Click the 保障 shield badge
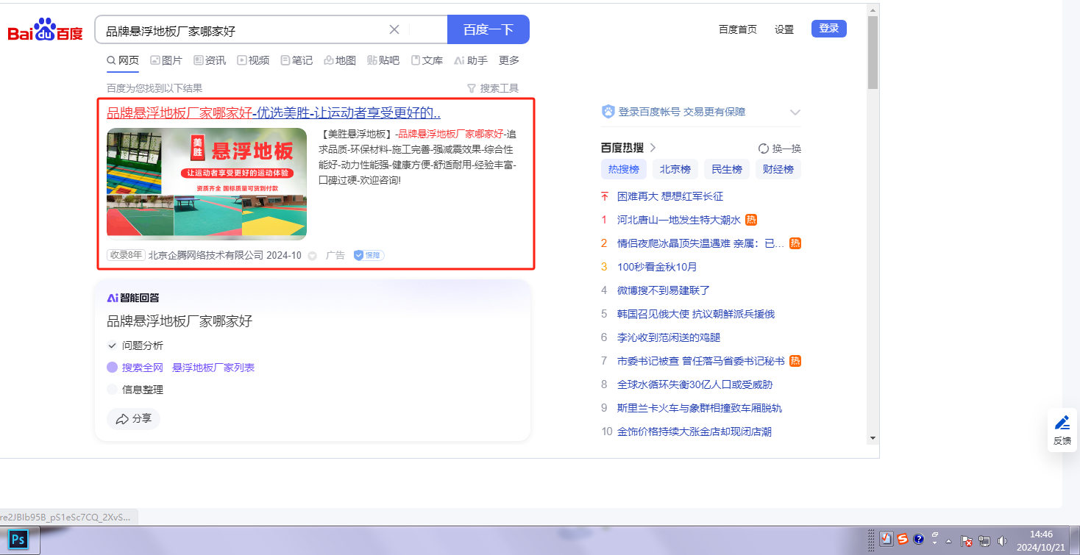 click(x=369, y=255)
